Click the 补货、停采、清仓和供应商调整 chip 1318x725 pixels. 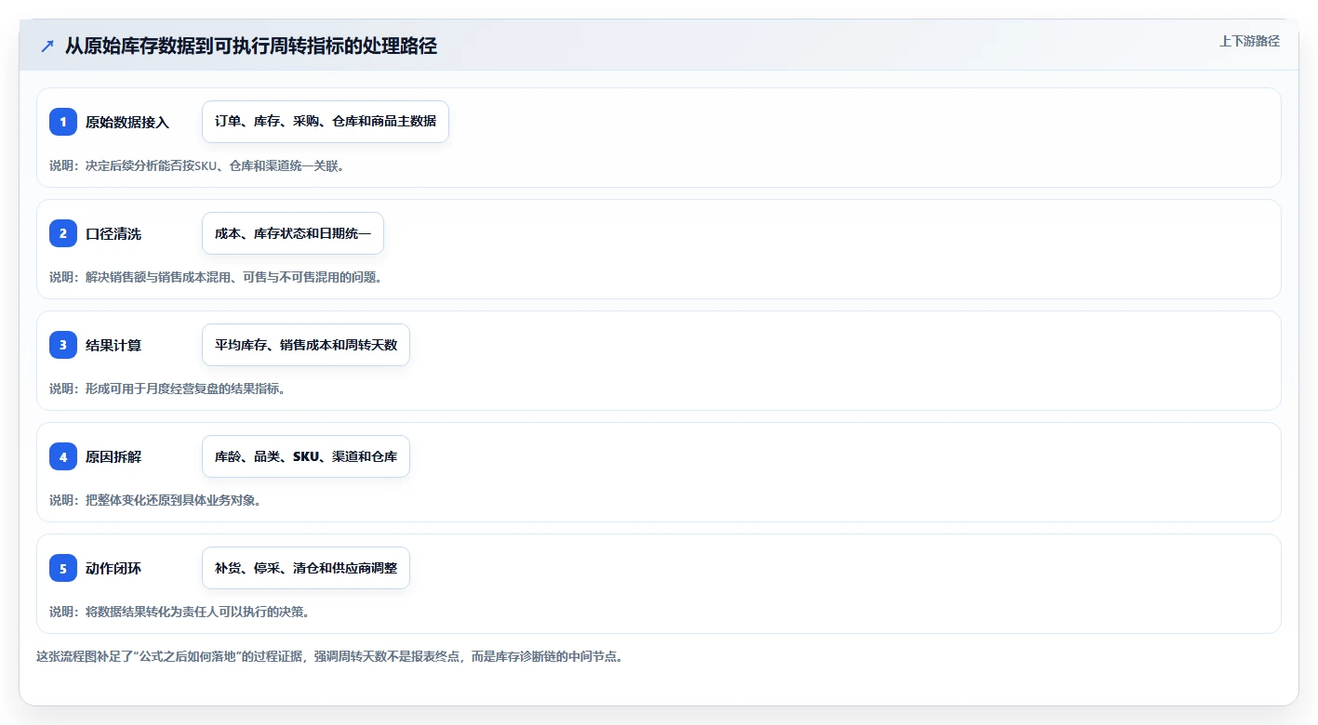[306, 568]
